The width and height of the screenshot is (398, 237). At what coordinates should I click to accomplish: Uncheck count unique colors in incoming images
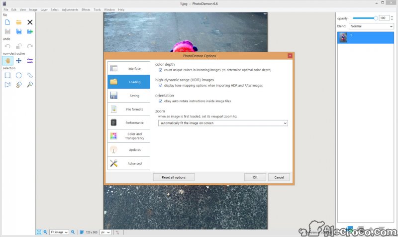[160, 70]
